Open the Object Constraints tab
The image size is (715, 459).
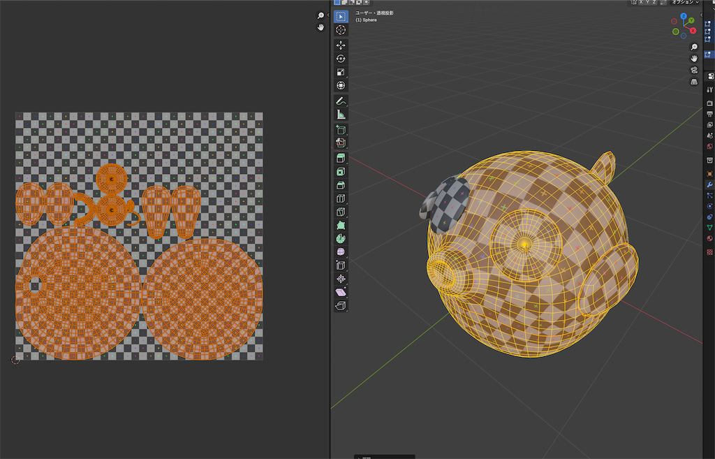coord(709,217)
